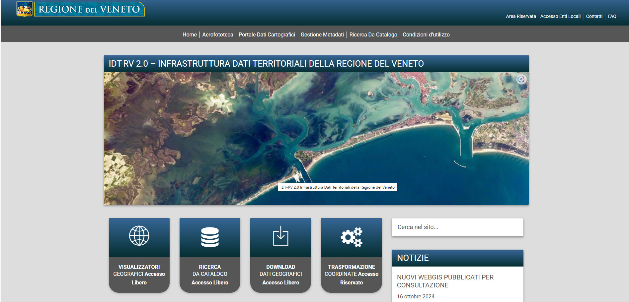This screenshot has width=629, height=302.
Task: Open Condizioni d'utilizzo page
Action: tap(426, 34)
